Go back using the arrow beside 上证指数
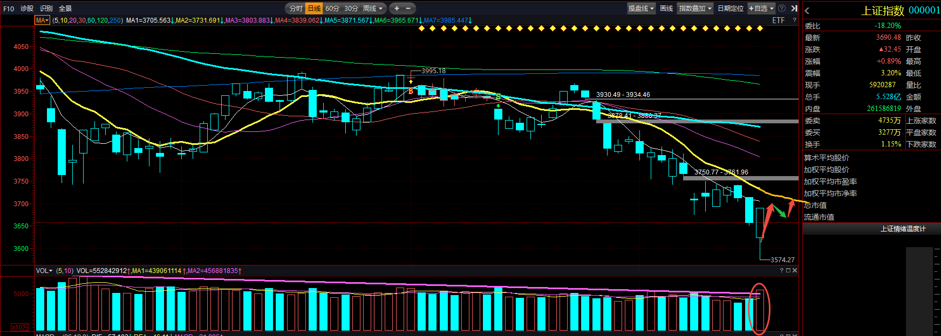 (x=807, y=11)
